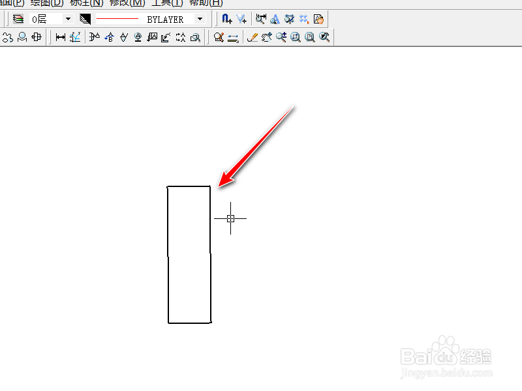Select the pencil redraw icon
The width and height of the screenshot is (522, 391).
tap(253, 37)
